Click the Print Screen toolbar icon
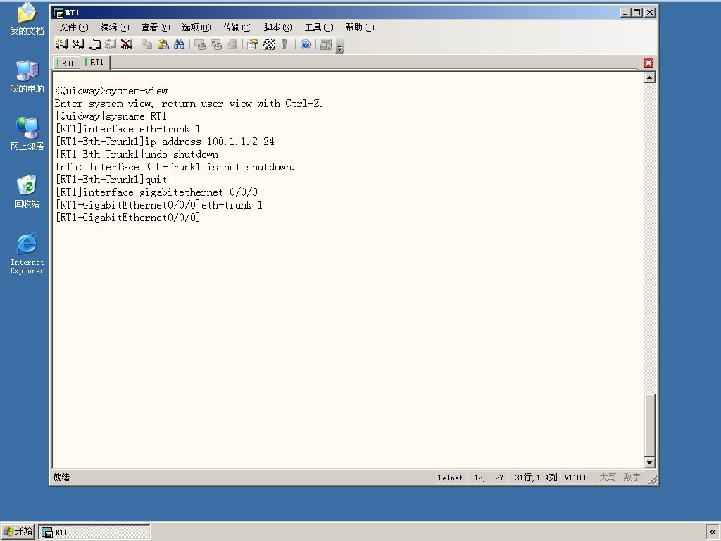 tap(199, 44)
